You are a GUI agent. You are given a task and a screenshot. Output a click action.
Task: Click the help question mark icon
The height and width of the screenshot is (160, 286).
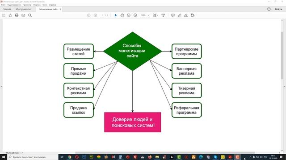(x=269, y=9)
